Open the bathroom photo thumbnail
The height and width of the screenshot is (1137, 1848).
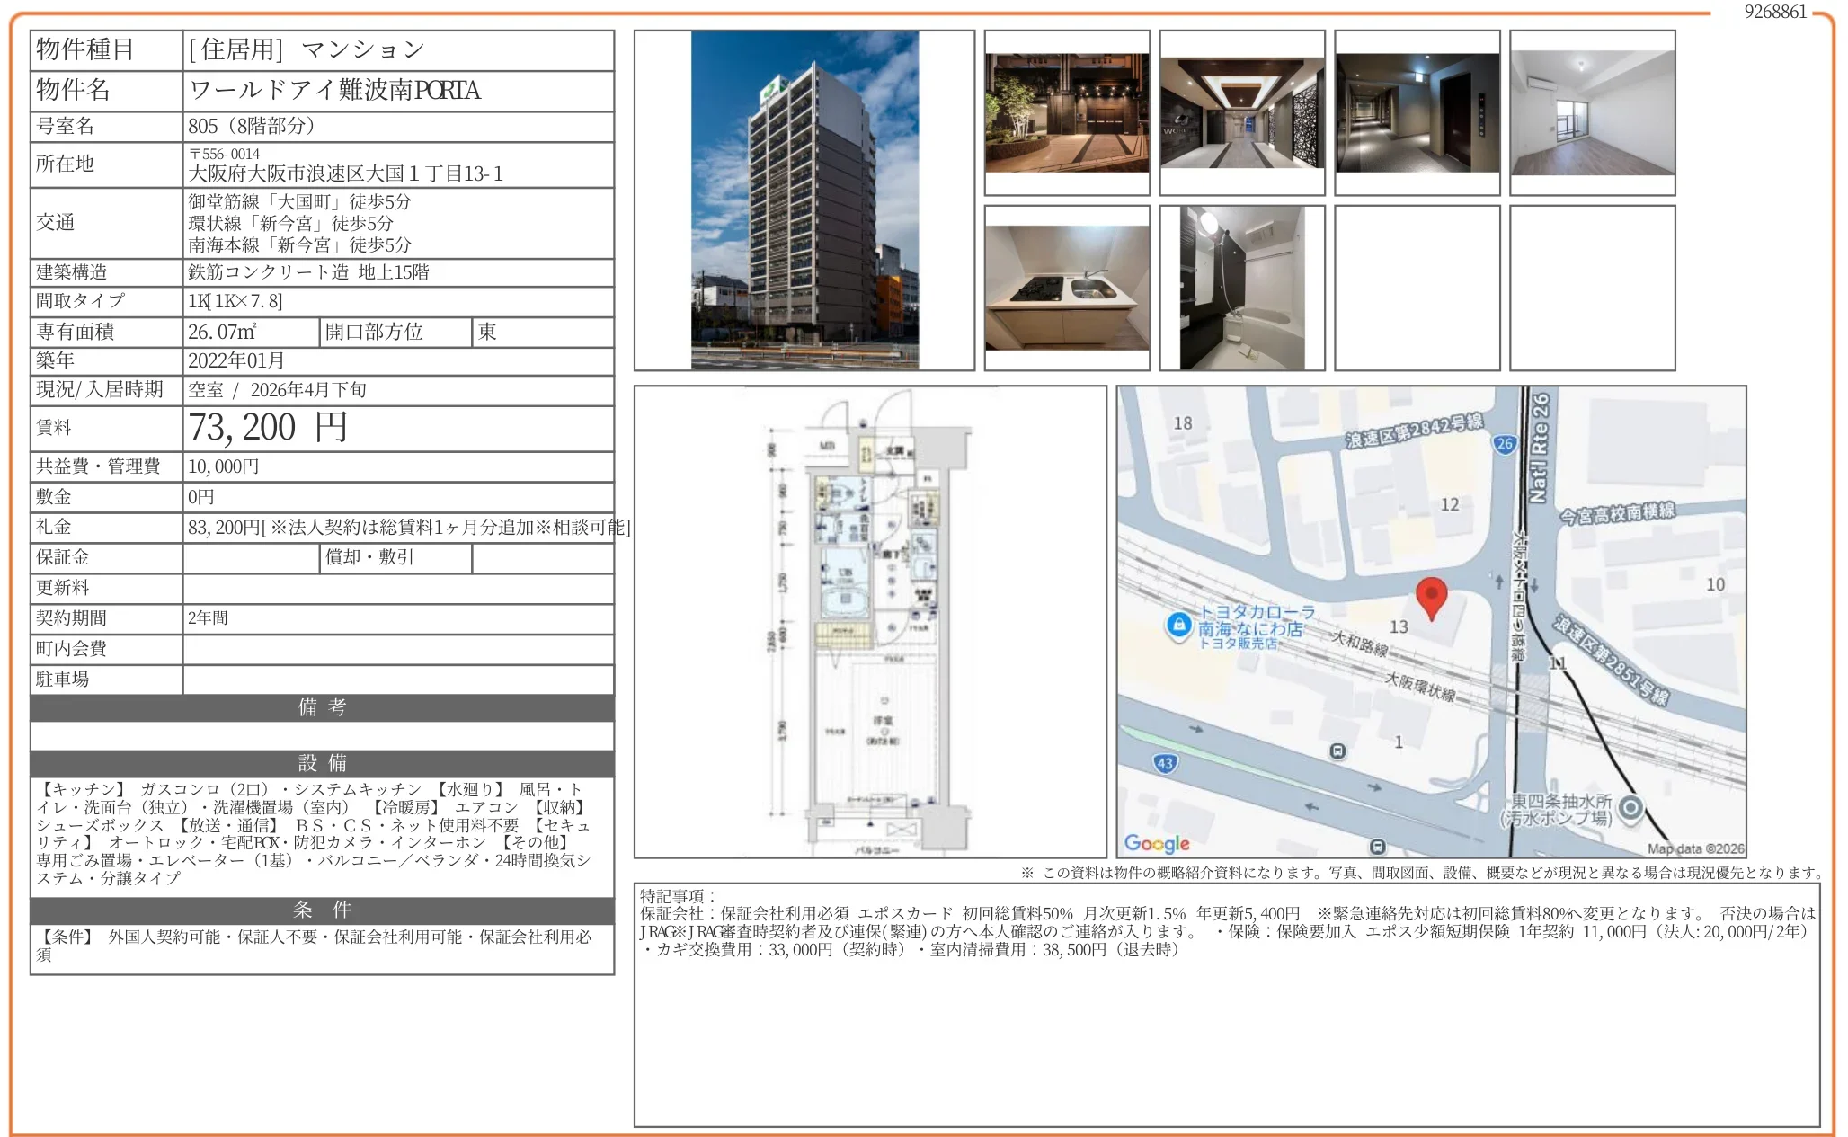[x=1242, y=288]
